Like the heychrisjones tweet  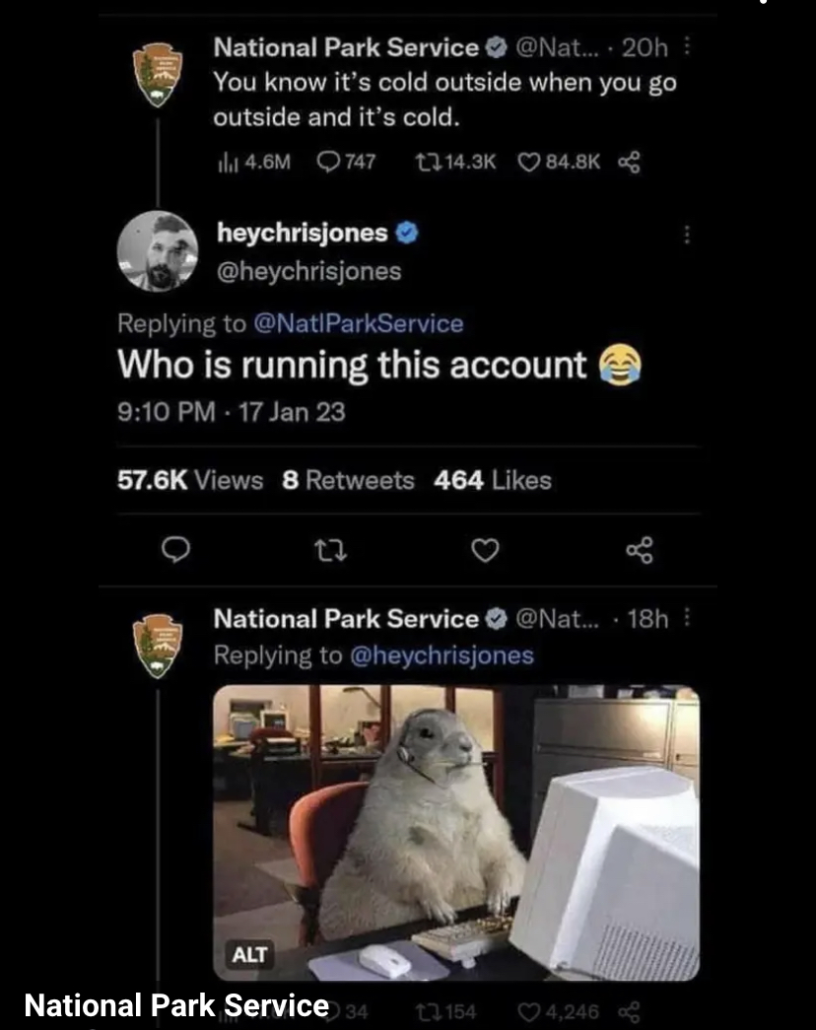pyautogui.click(x=485, y=550)
